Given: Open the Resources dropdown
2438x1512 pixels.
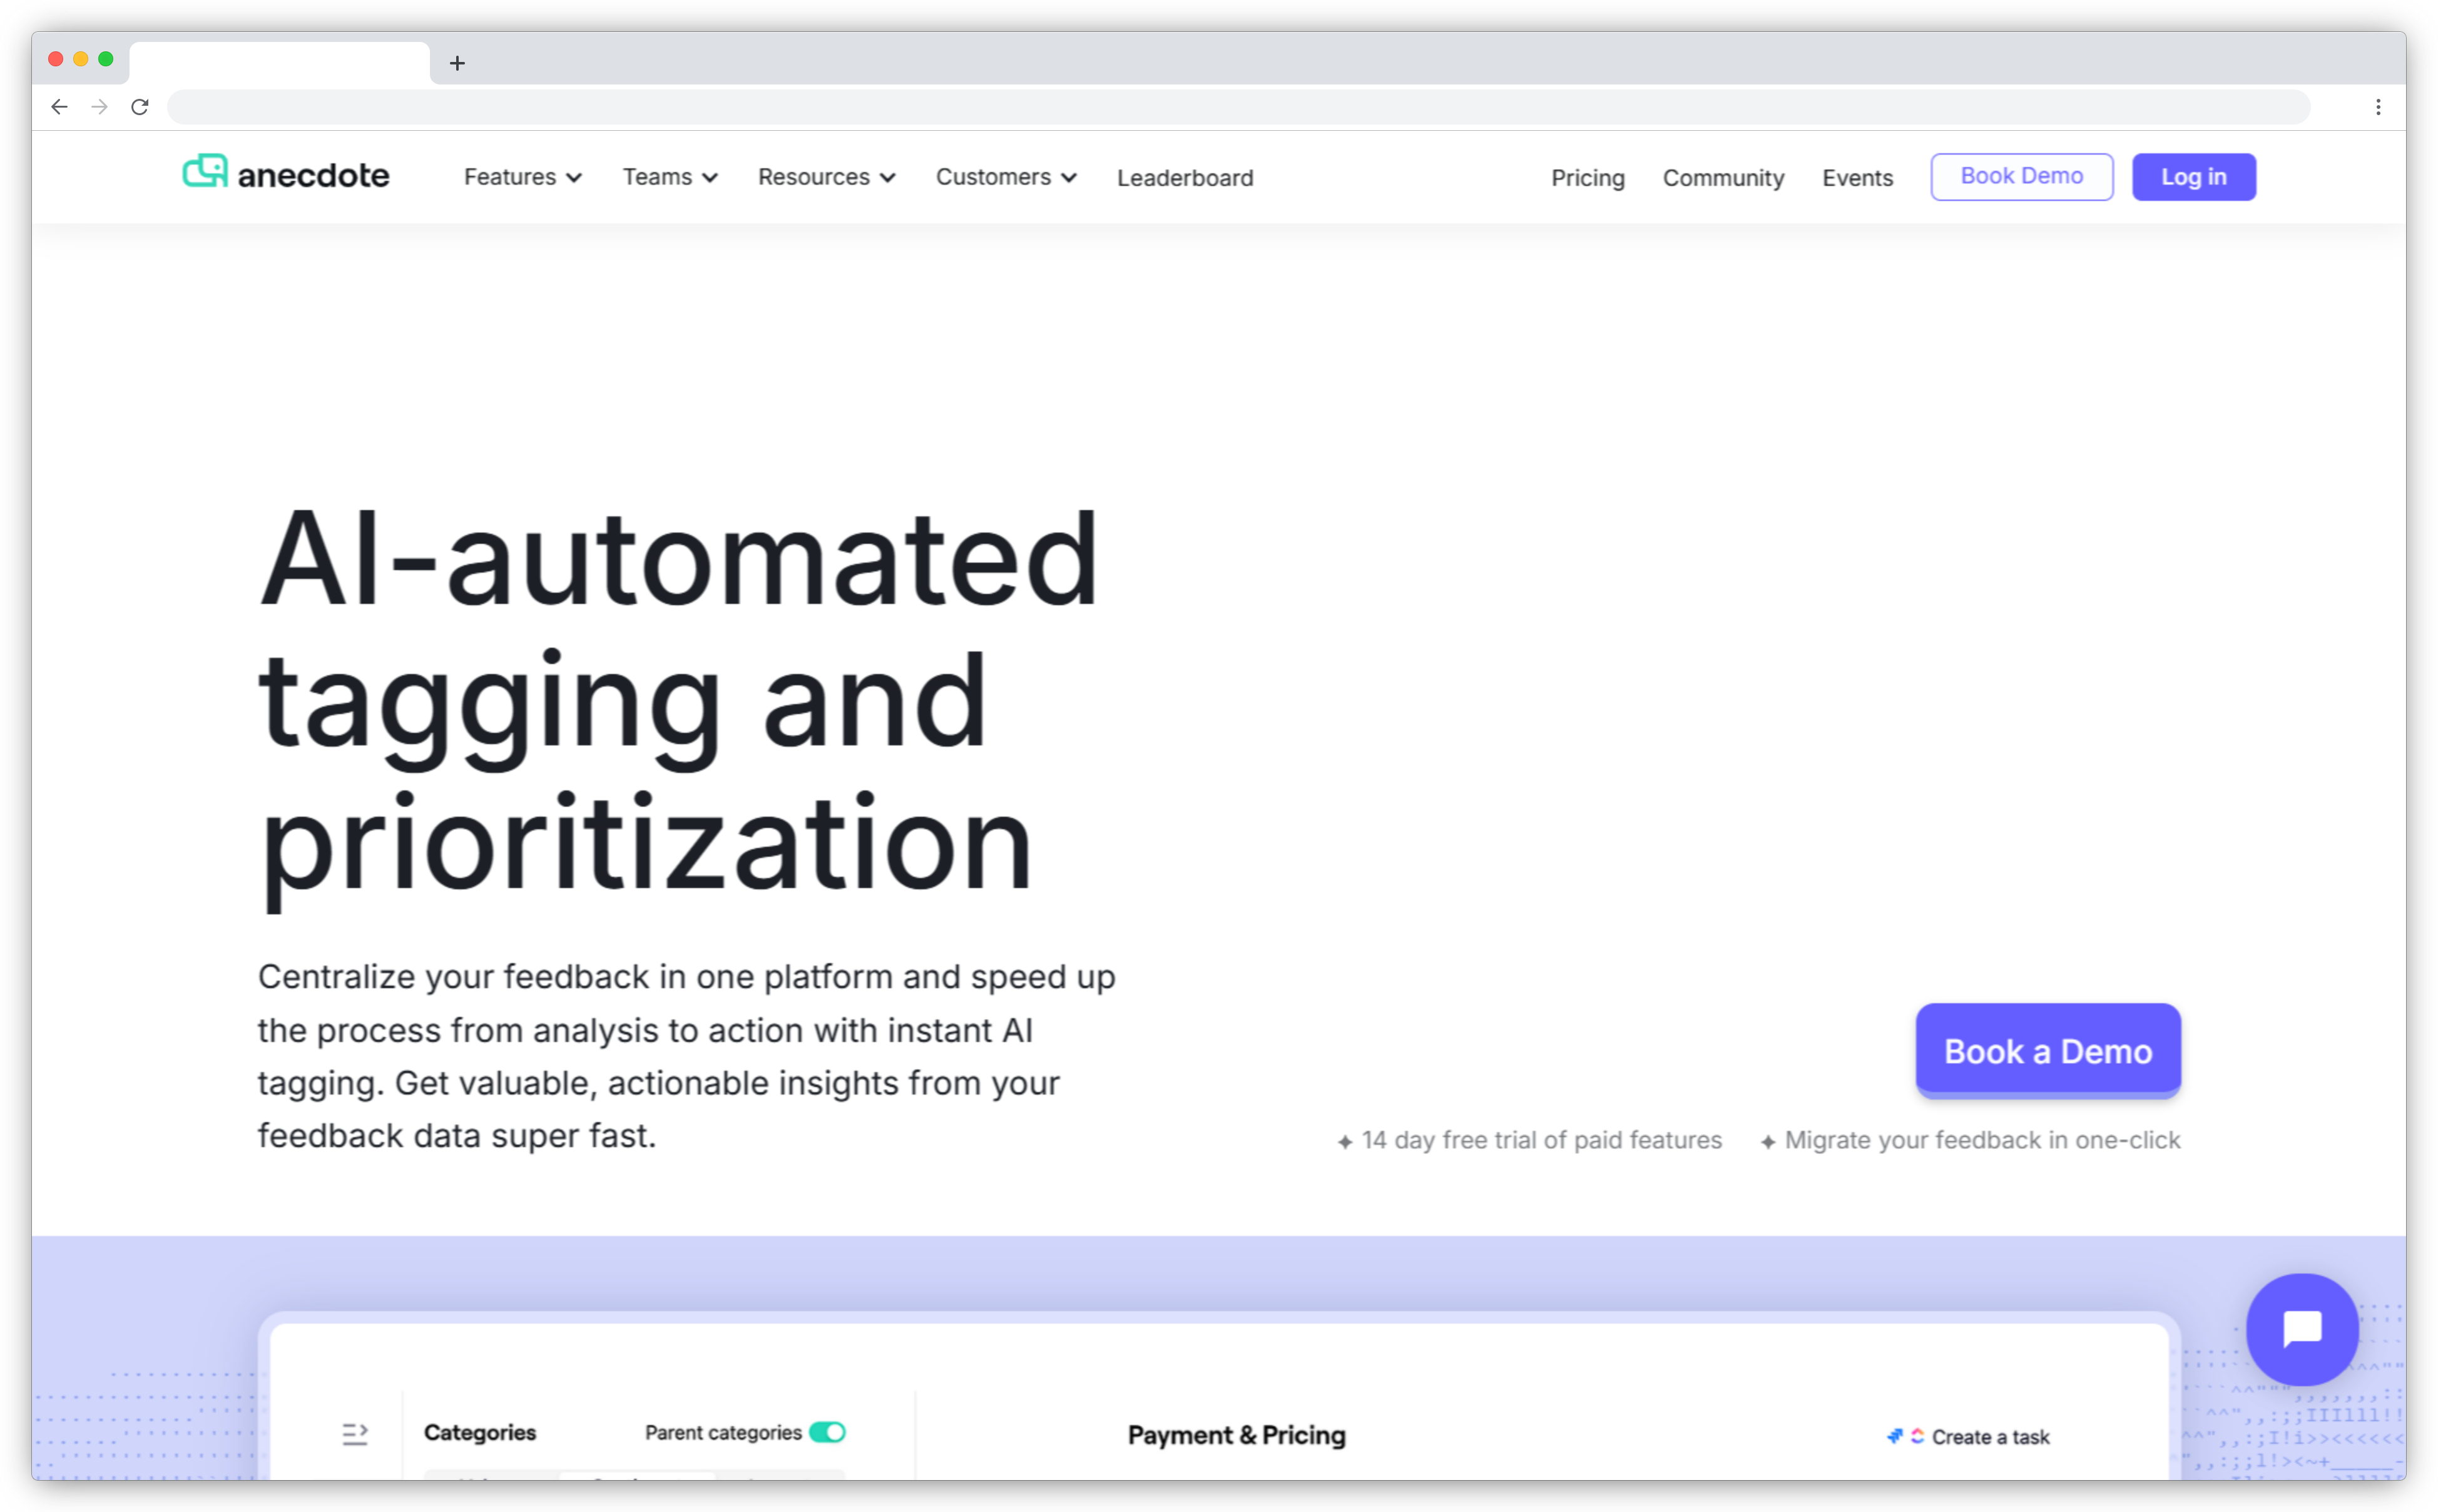Looking at the screenshot, I should (x=825, y=177).
